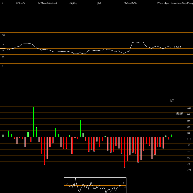Click the '(5,5' parameter text
This screenshot has height=193, width=193.
click(x=99, y=3)
